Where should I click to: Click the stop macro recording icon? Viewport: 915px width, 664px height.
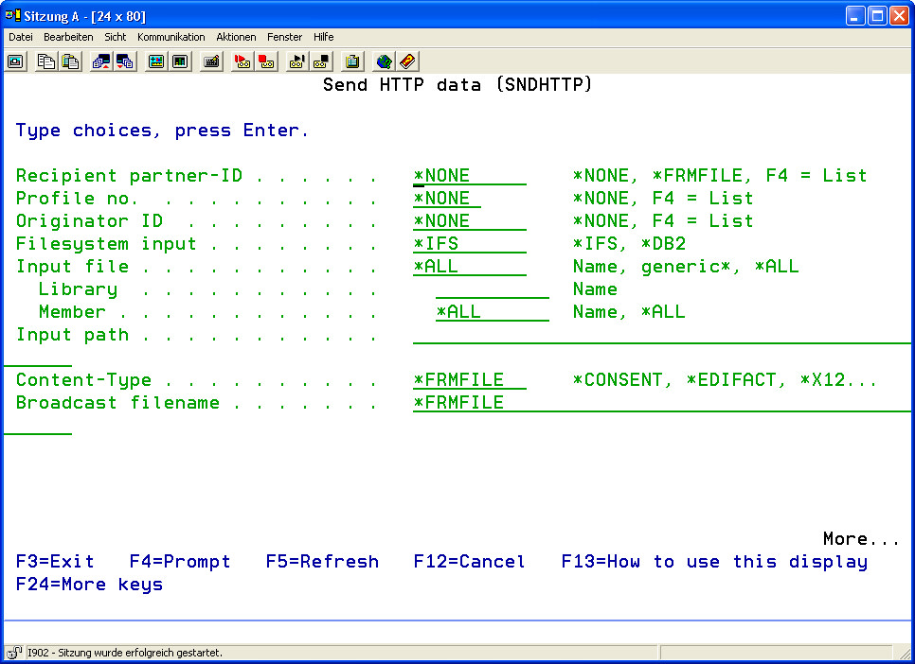pos(266,61)
